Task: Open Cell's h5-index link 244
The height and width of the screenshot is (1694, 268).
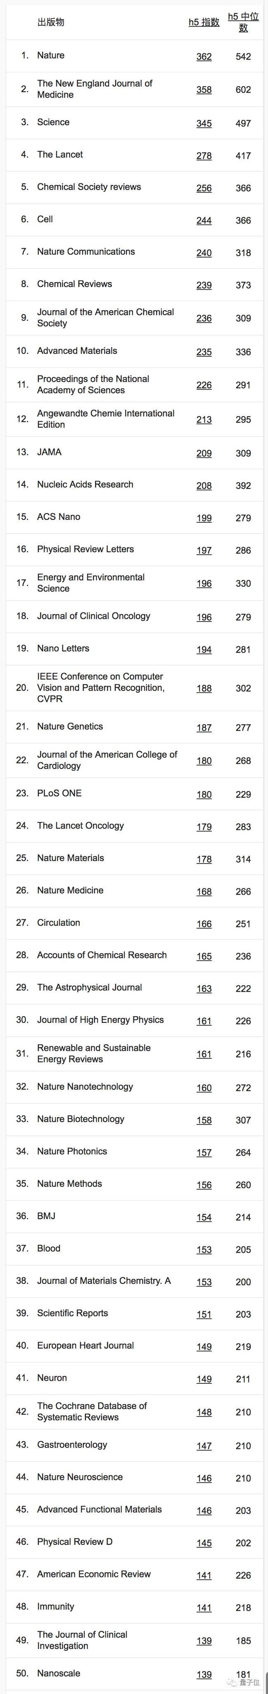Action: coord(204,220)
